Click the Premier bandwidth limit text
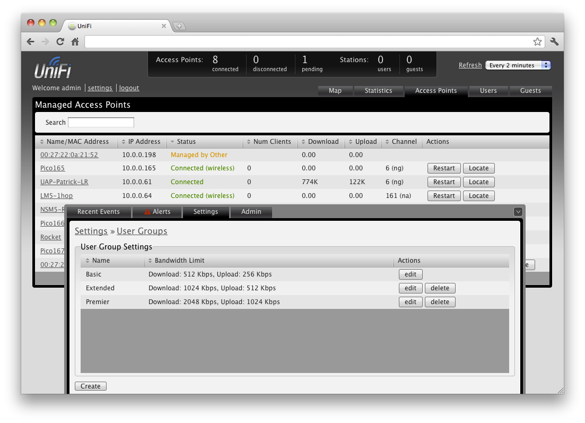Image resolution: width=585 pixels, height=423 pixels. 214,302
